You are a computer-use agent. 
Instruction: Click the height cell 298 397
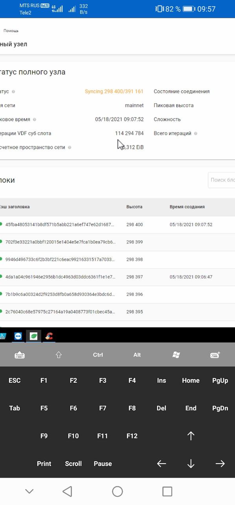[135, 277]
